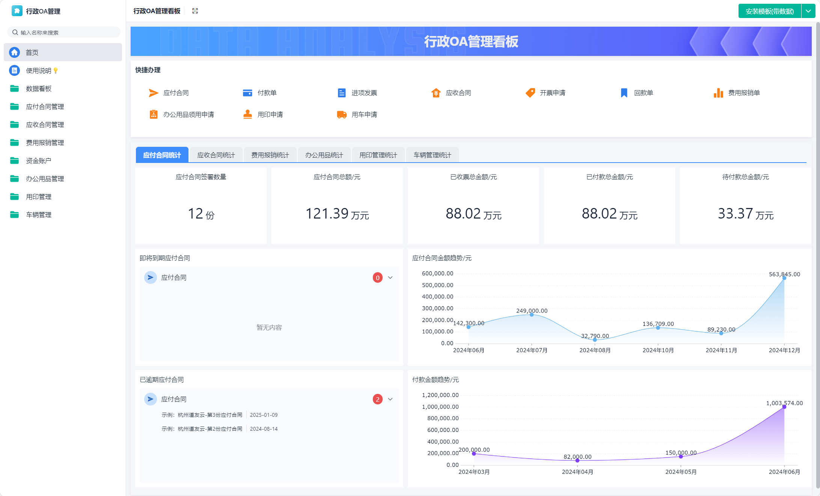Click the 回款单 bookmark icon

coord(624,93)
